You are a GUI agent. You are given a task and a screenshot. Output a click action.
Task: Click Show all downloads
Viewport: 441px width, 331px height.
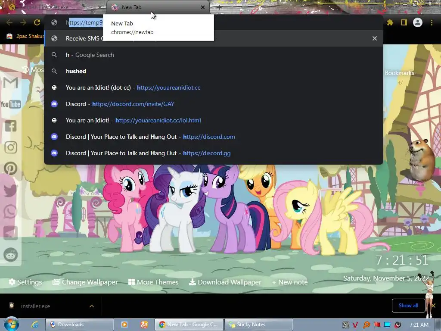(x=408, y=306)
